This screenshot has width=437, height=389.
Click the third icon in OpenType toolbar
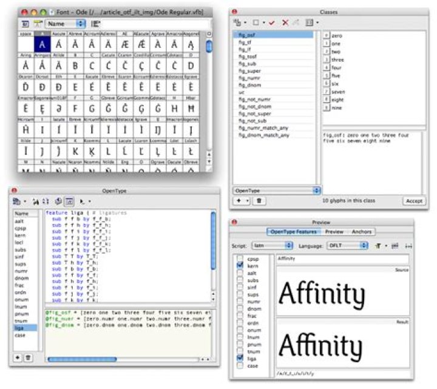pos(46,201)
